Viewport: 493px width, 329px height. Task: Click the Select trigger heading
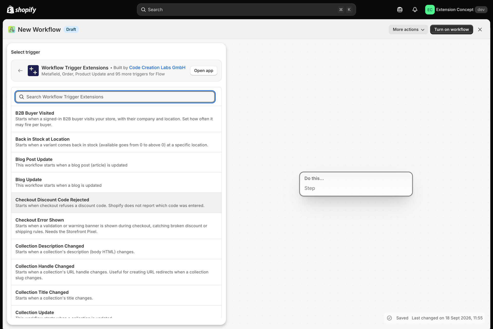(x=25, y=52)
